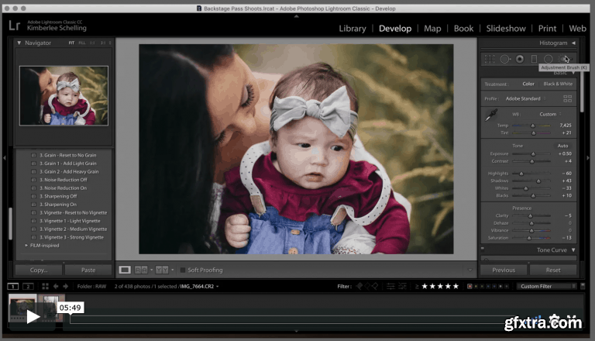Viewport: 595px width, 341px height.
Task: Click the Exposure slider handle
Action: click(x=533, y=153)
